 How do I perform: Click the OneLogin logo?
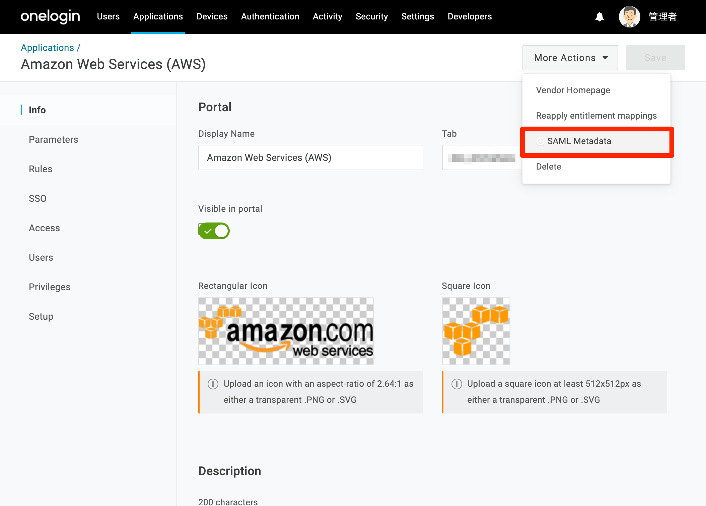pyautogui.click(x=50, y=16)
